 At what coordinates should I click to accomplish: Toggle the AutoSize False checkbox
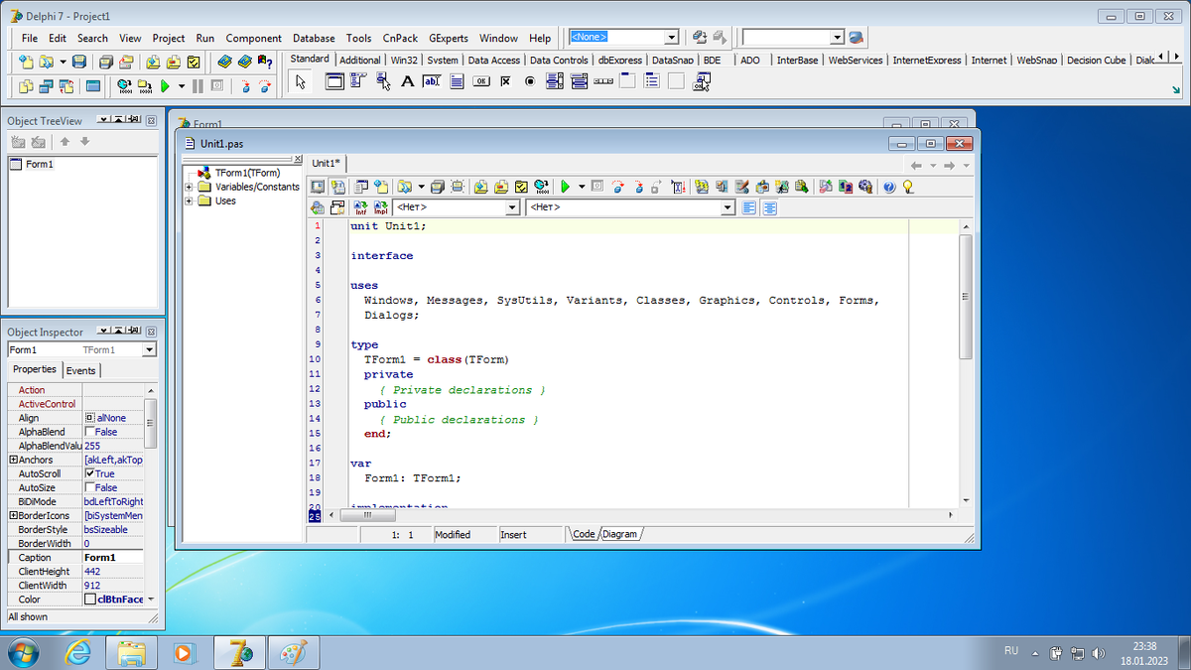point(90,487)
